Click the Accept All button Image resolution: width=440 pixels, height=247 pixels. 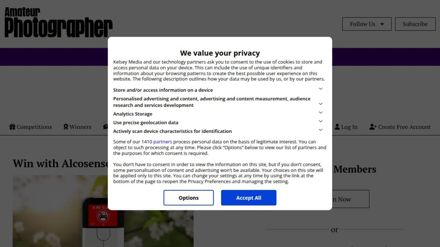click(249, 198)
